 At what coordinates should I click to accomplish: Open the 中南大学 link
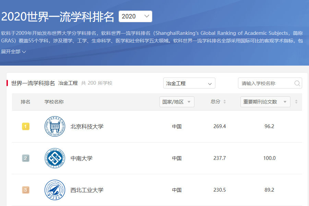(81, 158)
